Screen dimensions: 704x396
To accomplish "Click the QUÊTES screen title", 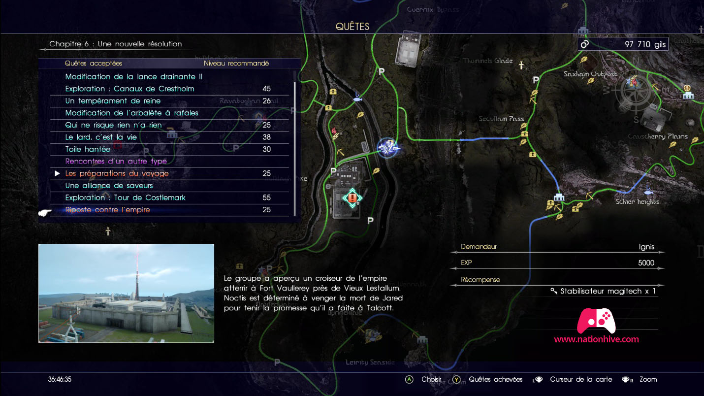I will (352, 27).
